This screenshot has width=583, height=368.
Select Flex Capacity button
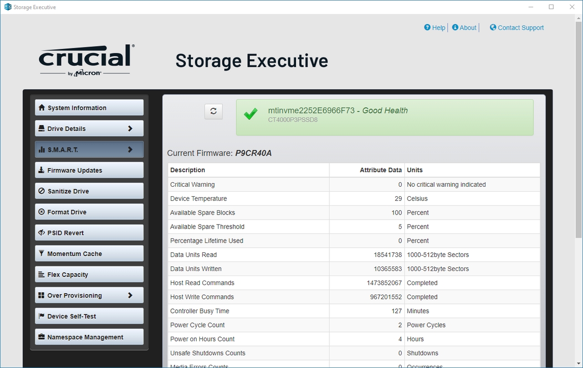pos(89,274)
